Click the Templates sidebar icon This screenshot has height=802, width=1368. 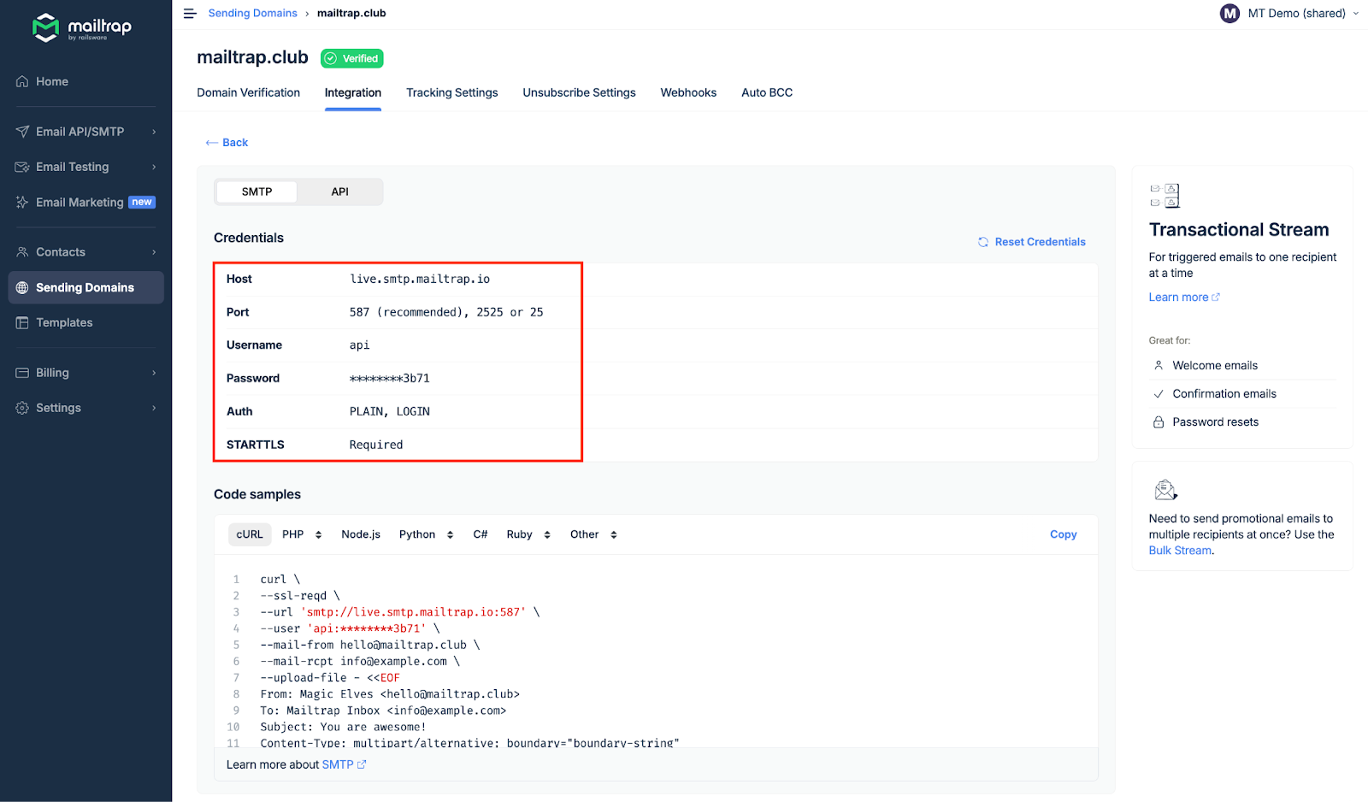pos(22,323)
